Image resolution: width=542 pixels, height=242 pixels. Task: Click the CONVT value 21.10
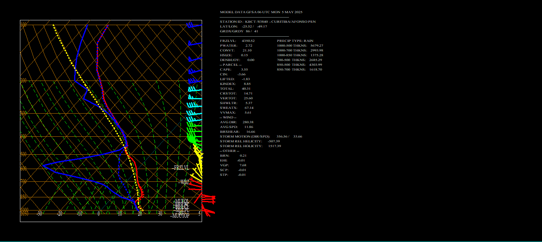pos(247,50)
